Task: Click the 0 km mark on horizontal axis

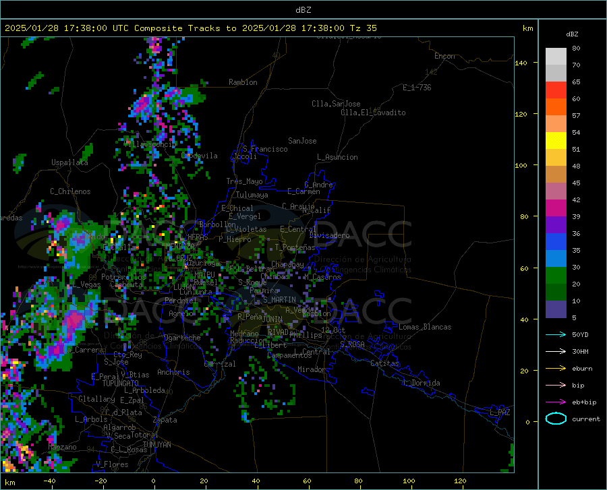Action: pyautogui.click(x=154, y=481)
